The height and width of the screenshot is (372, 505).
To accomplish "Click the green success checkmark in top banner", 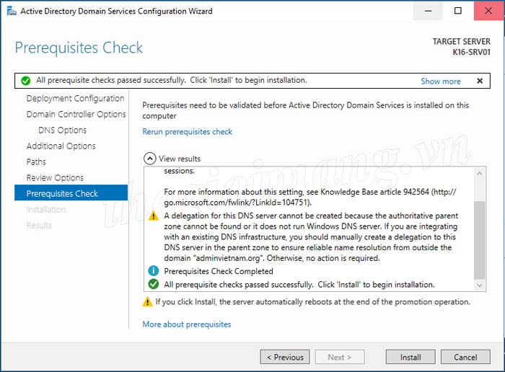I will (26, 81).
